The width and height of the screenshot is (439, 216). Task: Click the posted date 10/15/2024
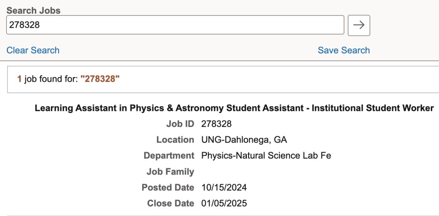pos(224,187)
